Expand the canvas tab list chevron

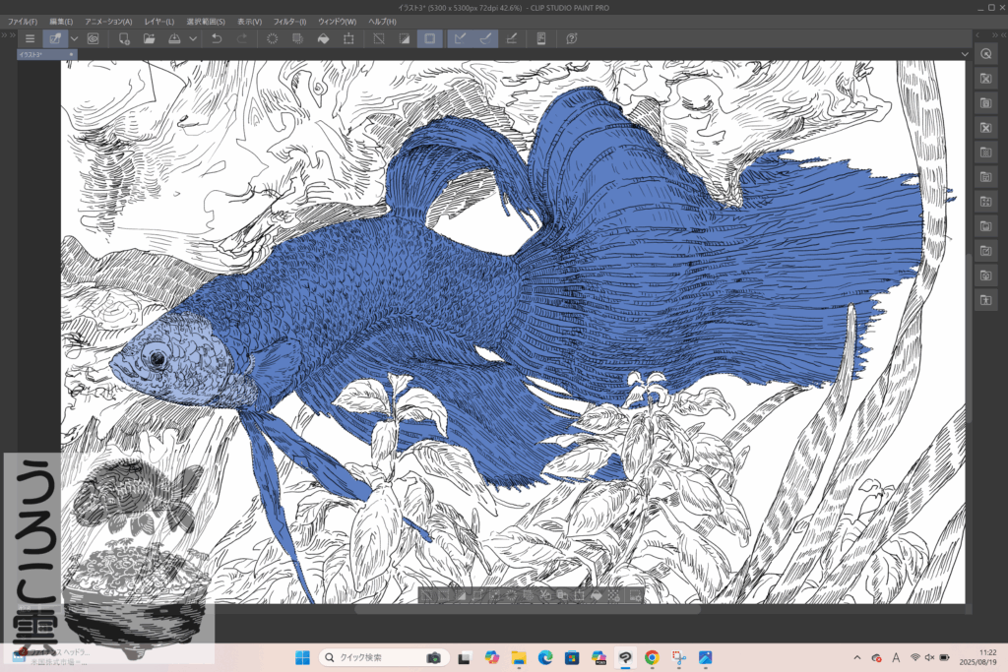point(965,54)
